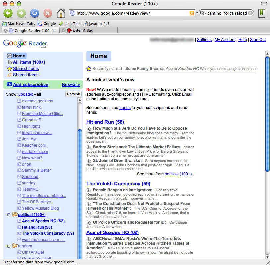270x265 pixels.
Task: Click the red Stop loading button
Action: click(x=48, y=13)
